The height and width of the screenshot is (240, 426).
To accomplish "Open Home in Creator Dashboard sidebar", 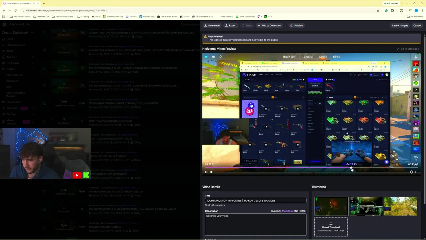I will 10,39.
